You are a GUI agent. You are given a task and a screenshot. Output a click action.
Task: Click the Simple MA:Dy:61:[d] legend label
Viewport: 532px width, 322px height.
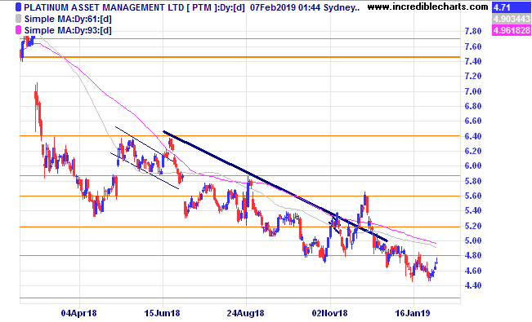coord(68,19)
